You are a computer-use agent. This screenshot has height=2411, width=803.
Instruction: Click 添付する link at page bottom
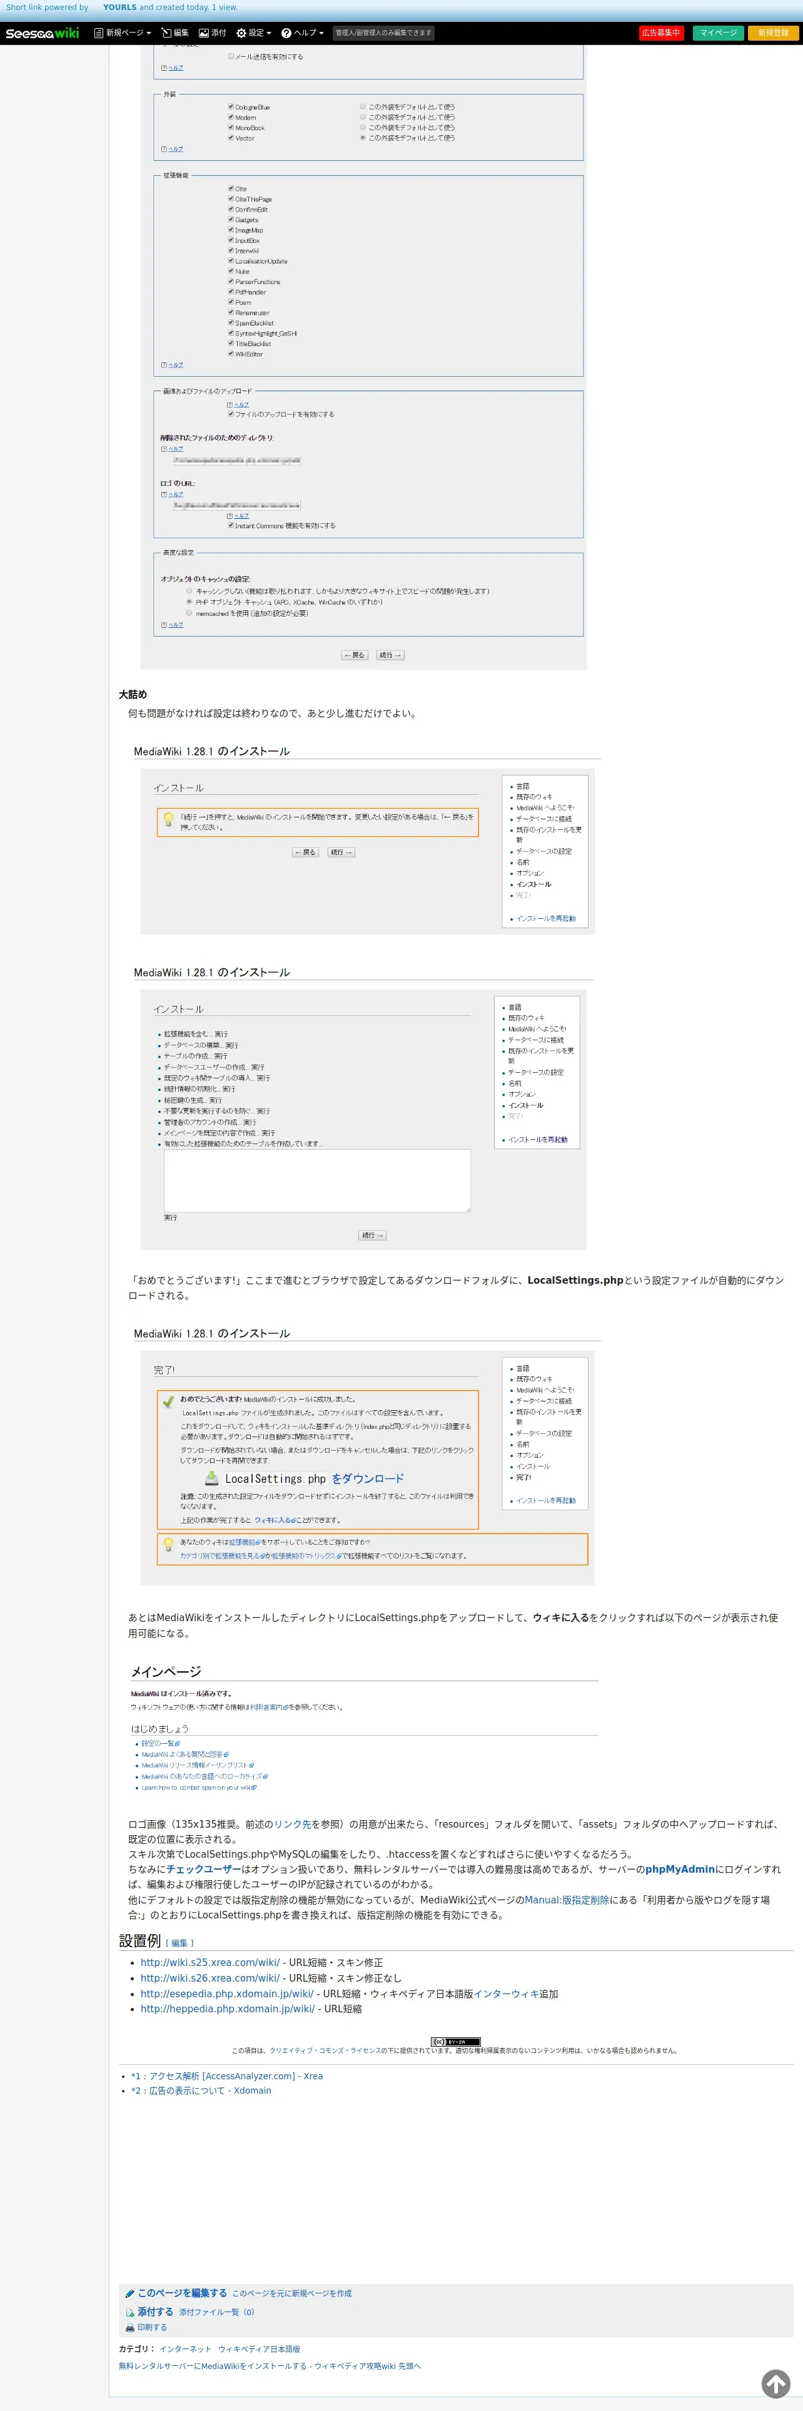(x=155, y=2311)
